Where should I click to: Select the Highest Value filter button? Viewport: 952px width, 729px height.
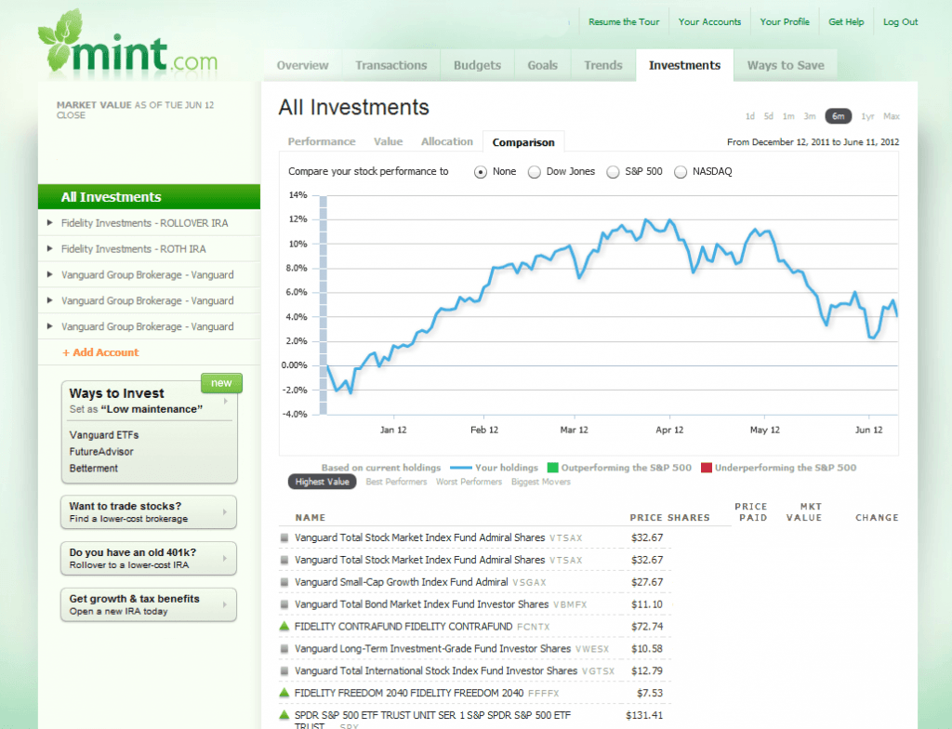click(322, 482)
